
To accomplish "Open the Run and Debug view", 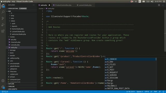I will [3, 25].
